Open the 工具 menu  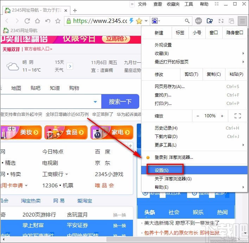point(189,4)
